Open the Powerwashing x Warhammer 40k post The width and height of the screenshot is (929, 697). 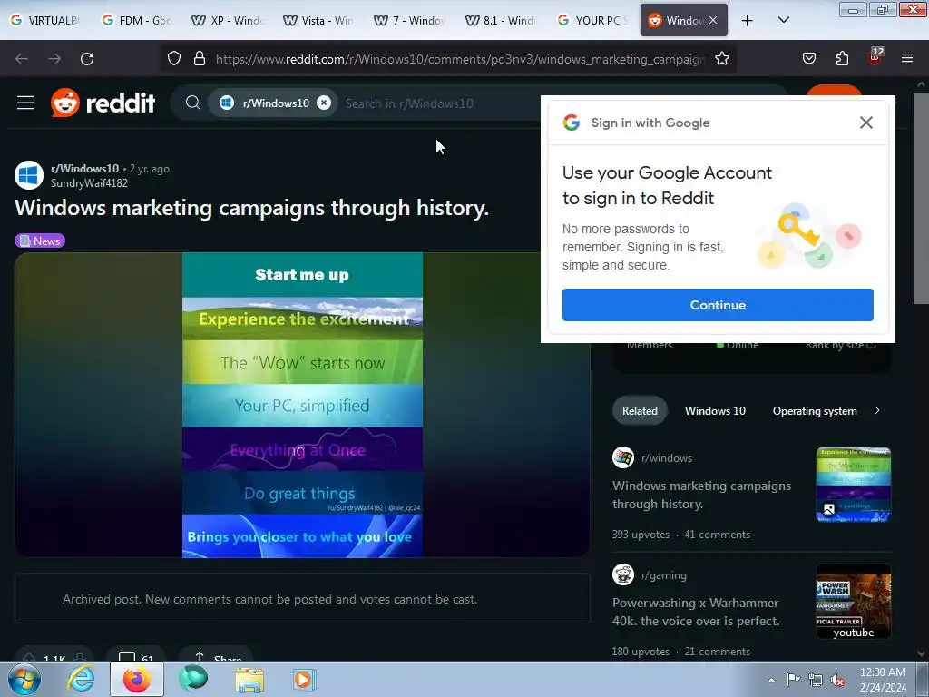coord(696,612)
